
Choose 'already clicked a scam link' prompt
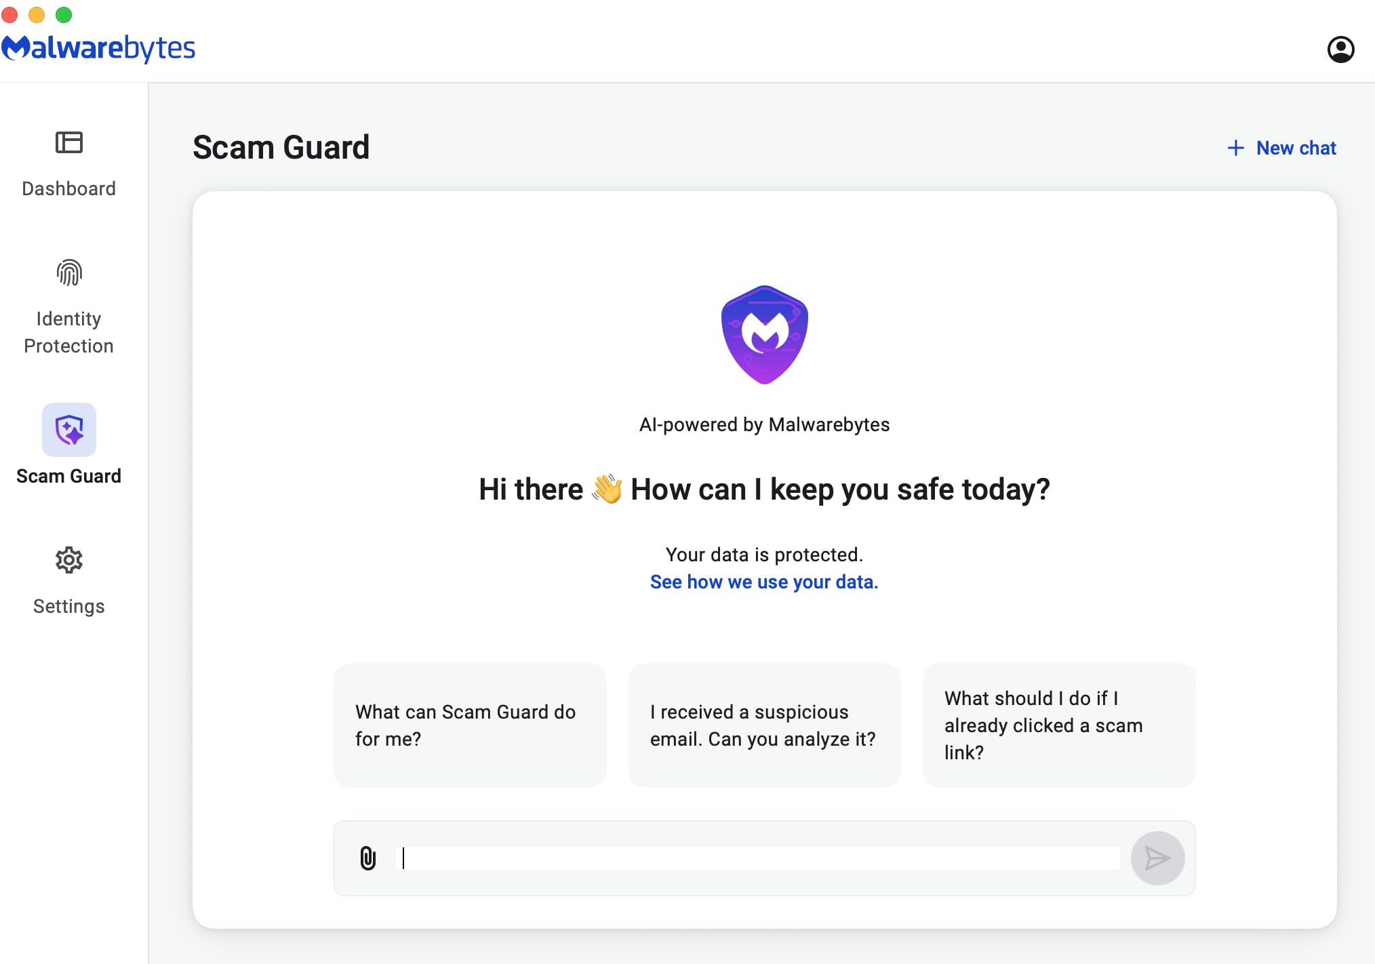(x=1059, y=725)
